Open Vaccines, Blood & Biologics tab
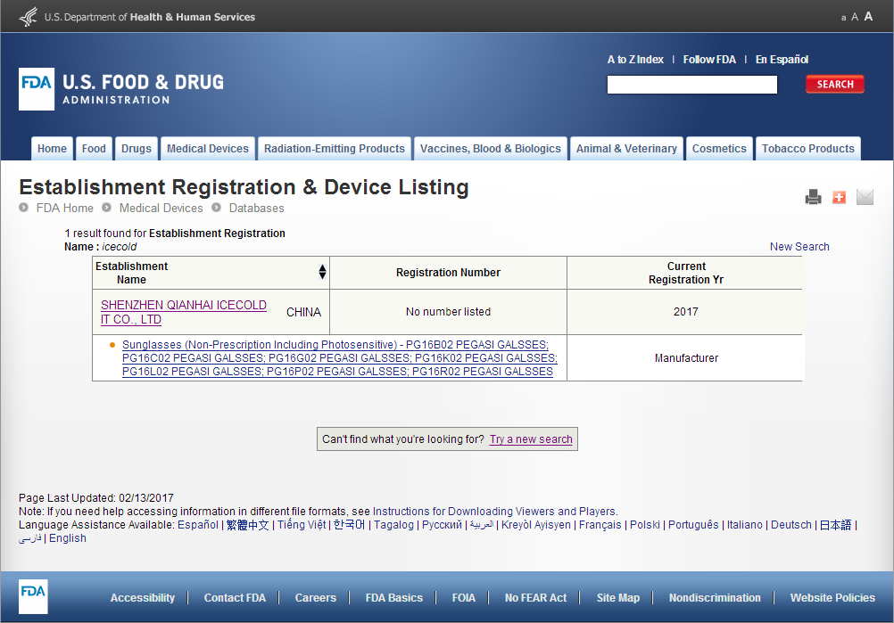 tap(491, 149)
